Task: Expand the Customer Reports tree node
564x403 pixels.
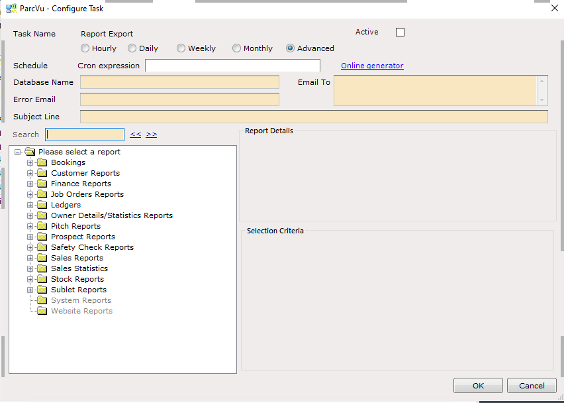Action: (30, 173)
